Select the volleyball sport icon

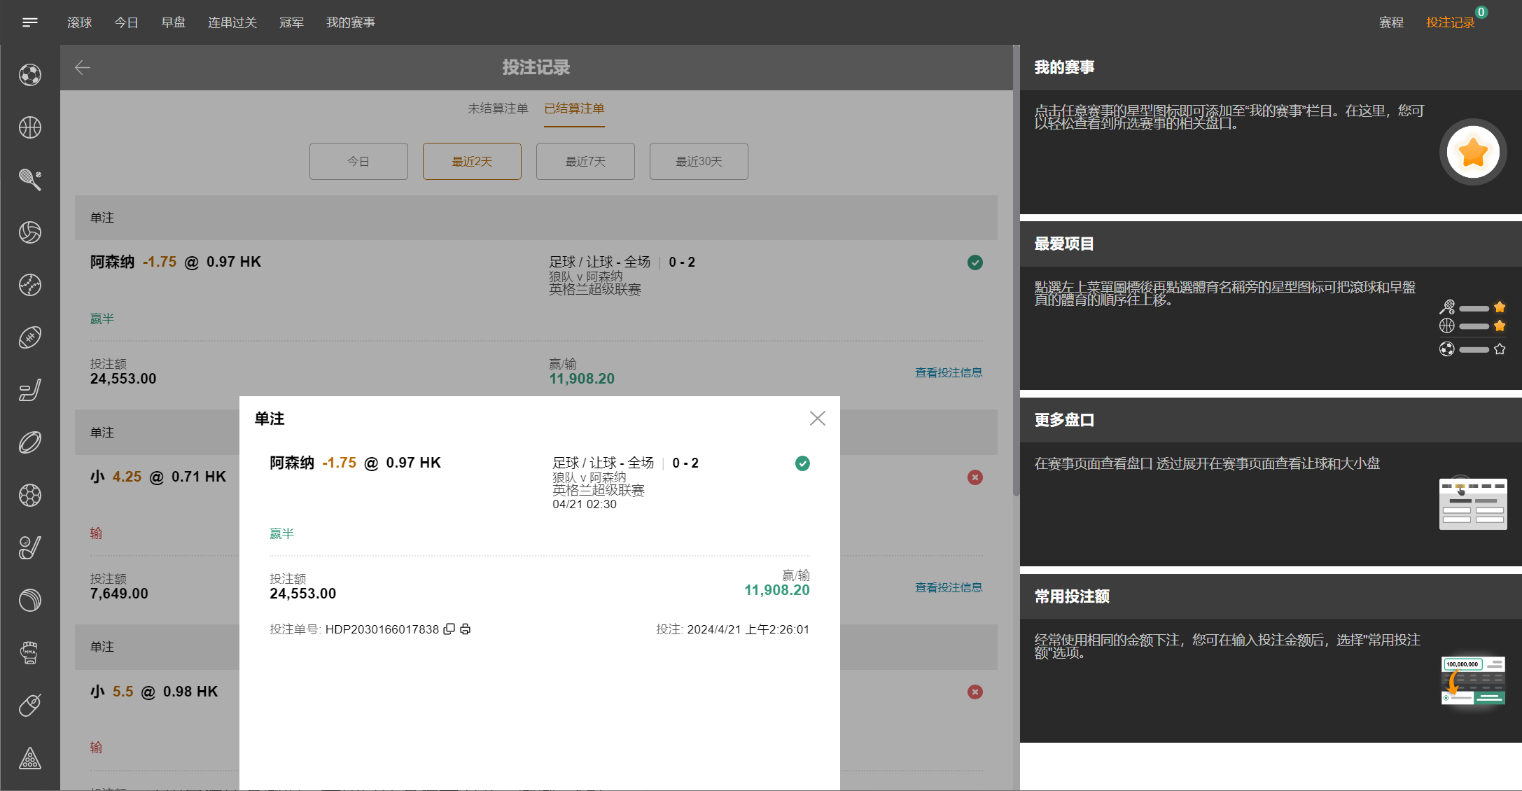click(29, 232)
